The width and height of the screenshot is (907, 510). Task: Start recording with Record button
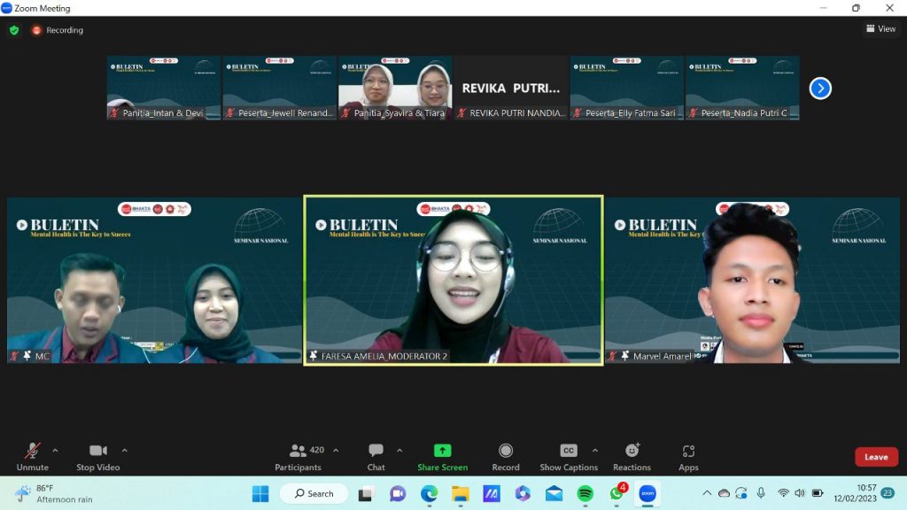(x=505, y=456)
